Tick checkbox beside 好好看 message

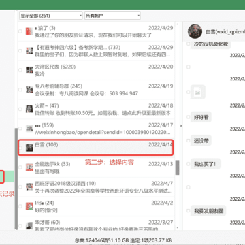point(188,117)
